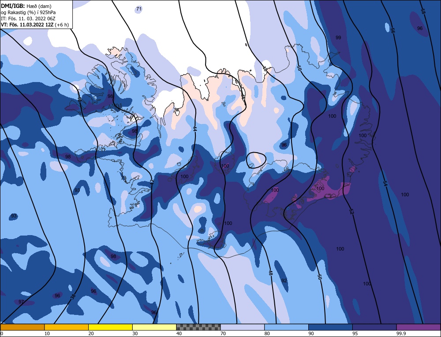This screenshot has width=441, height=337.
Task: Click the humidity value '92' on the map
Action: [x=284, y=281]
